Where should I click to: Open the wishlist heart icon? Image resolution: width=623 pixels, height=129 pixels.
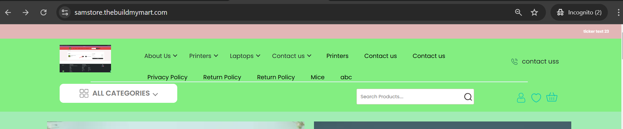pos(536,98)
